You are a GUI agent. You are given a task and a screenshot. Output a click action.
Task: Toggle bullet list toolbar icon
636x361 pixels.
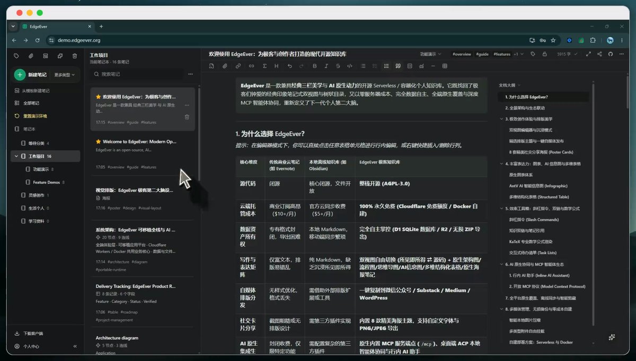(363, 66)
